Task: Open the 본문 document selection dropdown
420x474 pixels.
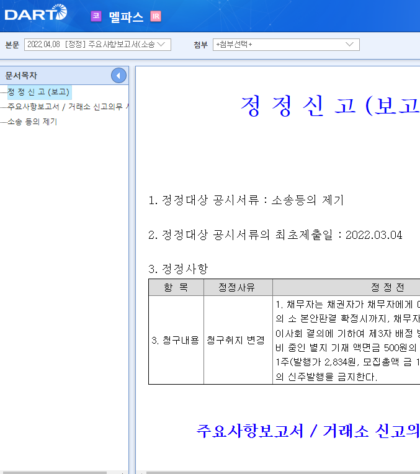Action: click(x=97, y=45)
